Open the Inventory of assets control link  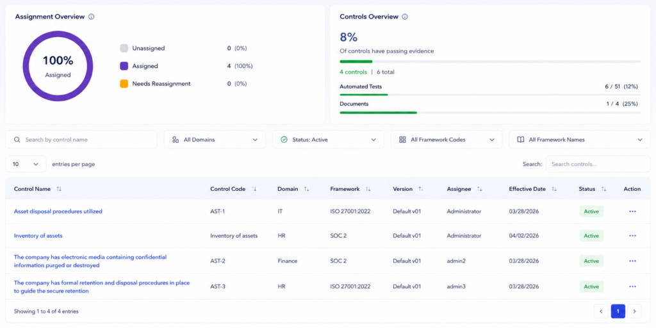38,236
